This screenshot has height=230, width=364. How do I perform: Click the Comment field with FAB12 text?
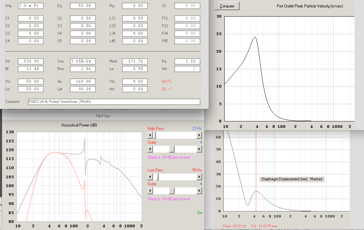pyautogui.click(x=114, y=102)
